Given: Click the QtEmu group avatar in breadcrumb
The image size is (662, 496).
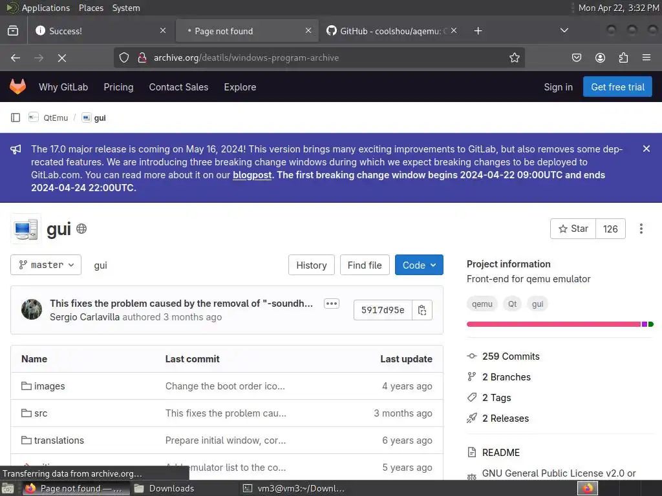Looking at the screenshot, I should pyautogui.click(x=34, y=118).
